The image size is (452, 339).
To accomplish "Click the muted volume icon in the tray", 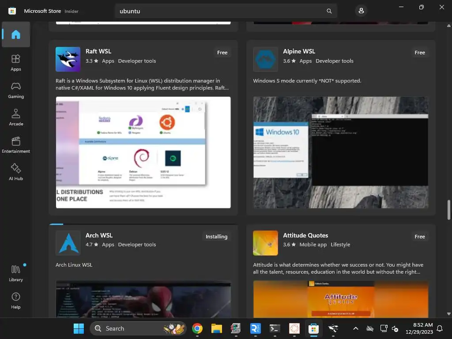I will [395, 328].
